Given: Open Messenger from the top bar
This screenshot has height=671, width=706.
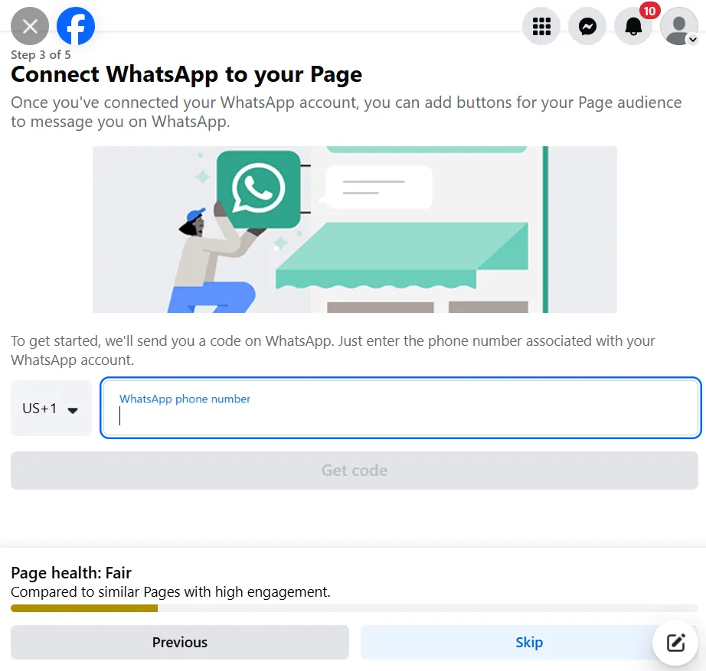Looking at the screenshot, I should [587, 26].
